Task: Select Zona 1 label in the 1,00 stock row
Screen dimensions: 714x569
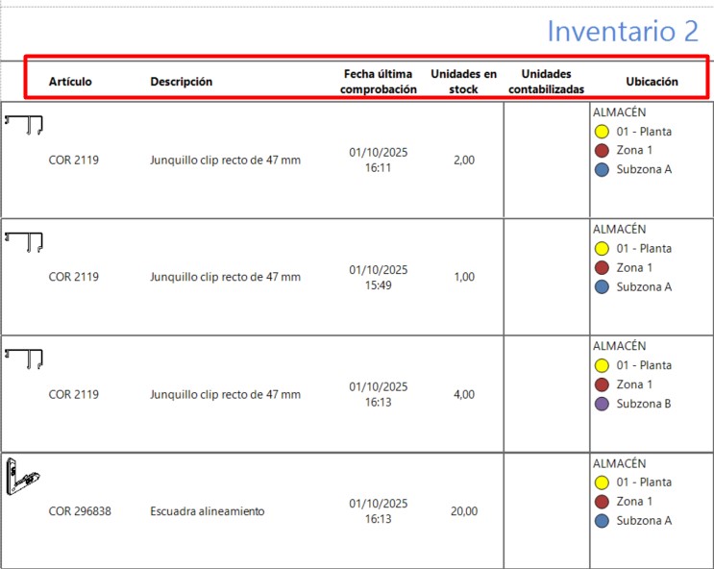Action: click(x=634, y=267)
